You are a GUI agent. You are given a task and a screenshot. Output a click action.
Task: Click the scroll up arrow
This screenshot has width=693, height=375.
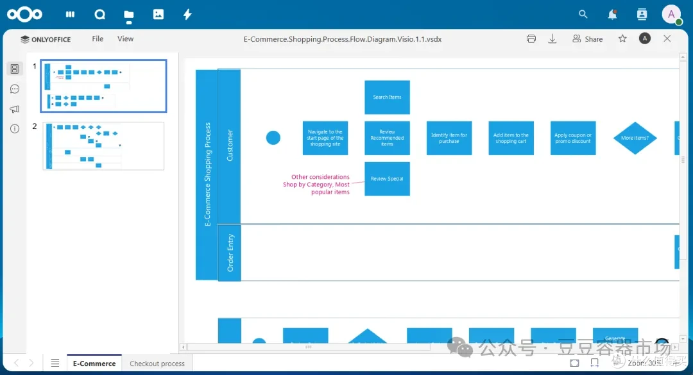tap(683, 57)
